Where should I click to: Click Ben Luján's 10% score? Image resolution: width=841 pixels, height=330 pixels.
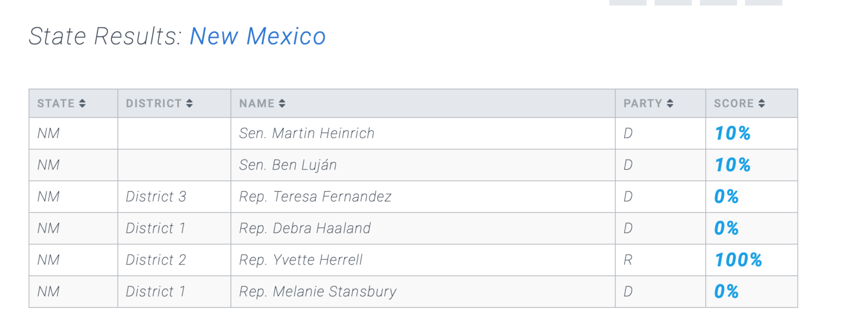[x=732, y=165]
